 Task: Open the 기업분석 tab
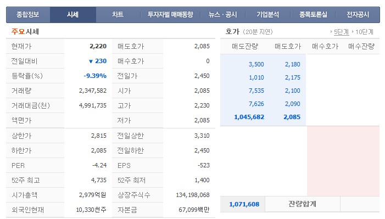point(268,15)
